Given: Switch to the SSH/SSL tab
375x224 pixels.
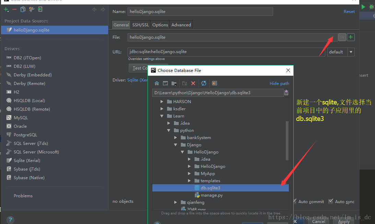Looking at the screenshot, I should (x=141, y=25).
